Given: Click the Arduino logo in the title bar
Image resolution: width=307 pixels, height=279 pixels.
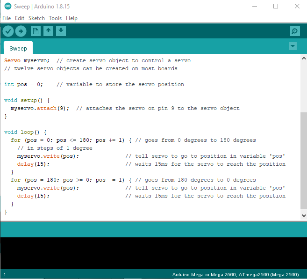Looking at the screenshot, I should point(8,6).
